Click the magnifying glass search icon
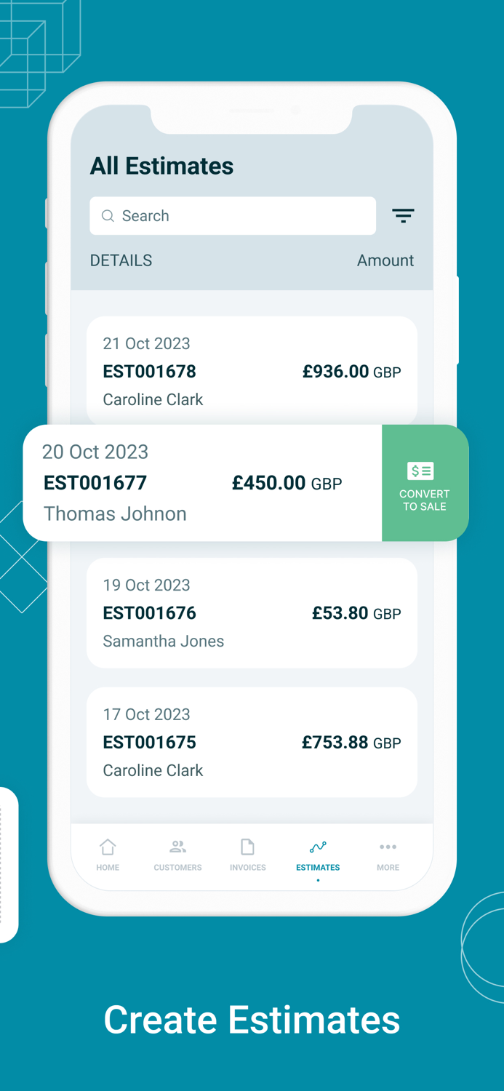The width and height of the screenshot is (504, 1091). [108, 215]
